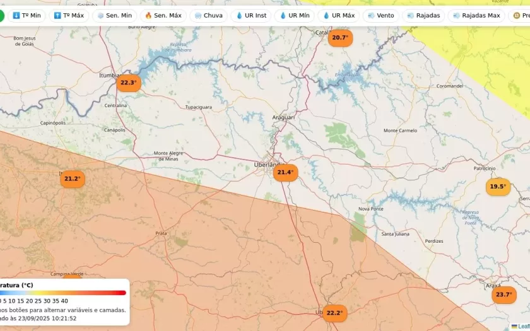Toggle the Tº Máx temperature layer
Image resolution: width=530 pixels, height=331 pixels.
pyautogui.click(x=69, y=15)
